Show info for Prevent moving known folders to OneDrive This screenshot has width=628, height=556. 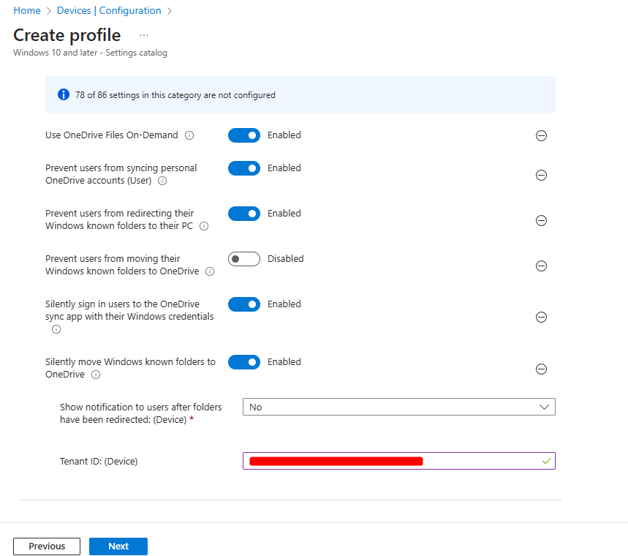[x=210, y=271]
